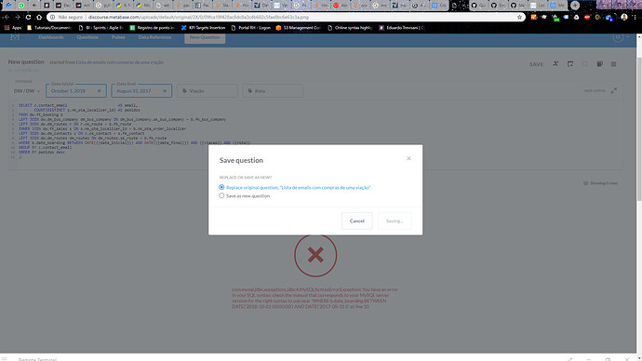Open the variables (x) sidebar icon
The image size is (642, 361).
[555, 64]
